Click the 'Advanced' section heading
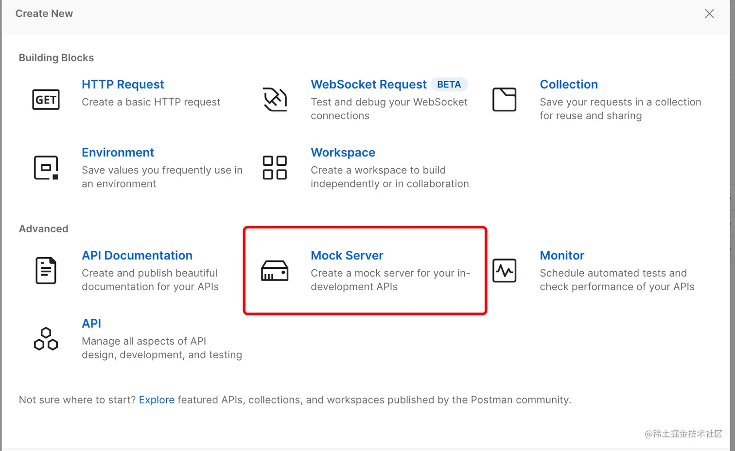Screen dimensions: 735x451 43,229
